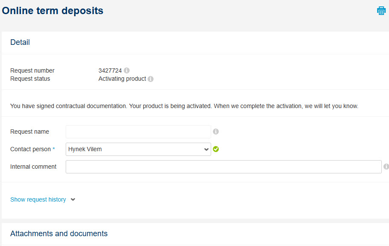Focus the Internal comment text field

[x=224, y=167]
